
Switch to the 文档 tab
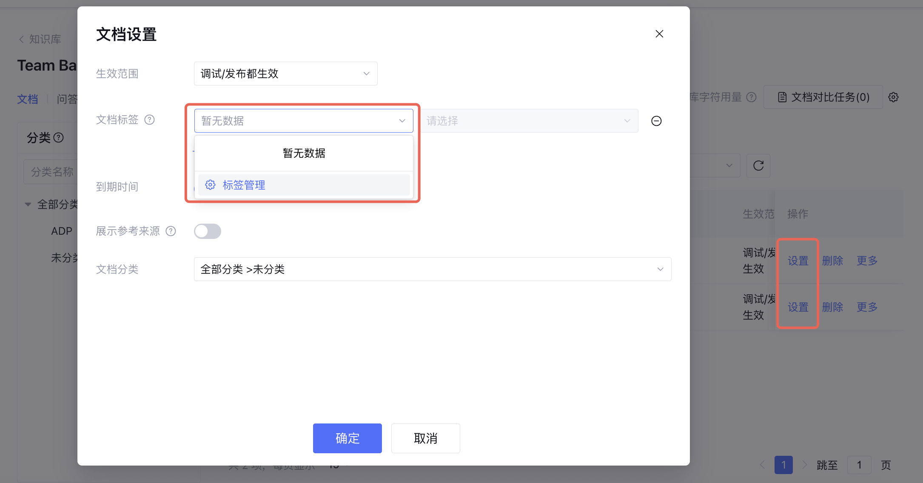point(28,99)
